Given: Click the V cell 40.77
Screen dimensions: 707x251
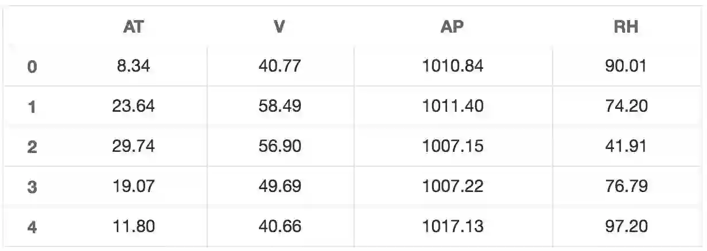Looking at the screenshot, I should tap(279, 66).
